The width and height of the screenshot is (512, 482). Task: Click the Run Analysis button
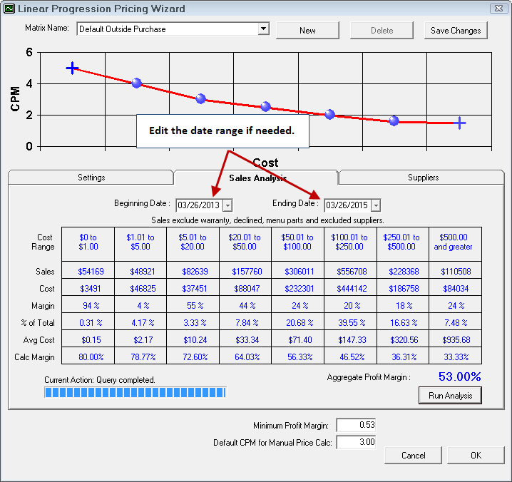[450, 395]
